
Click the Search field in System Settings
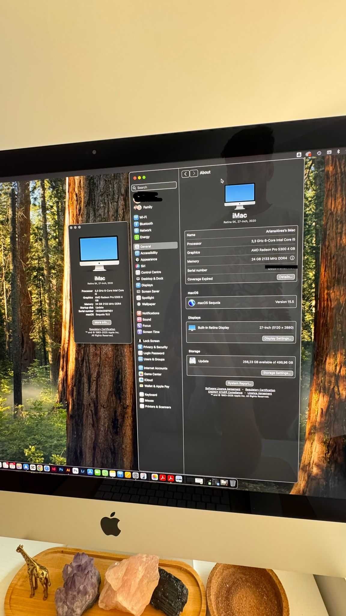click(154, 187)
